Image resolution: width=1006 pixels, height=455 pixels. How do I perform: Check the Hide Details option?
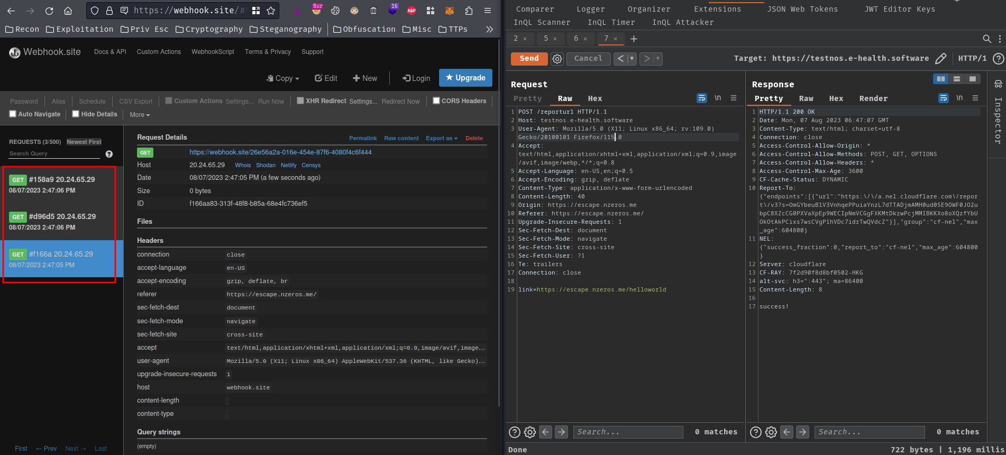coord(76,114)
